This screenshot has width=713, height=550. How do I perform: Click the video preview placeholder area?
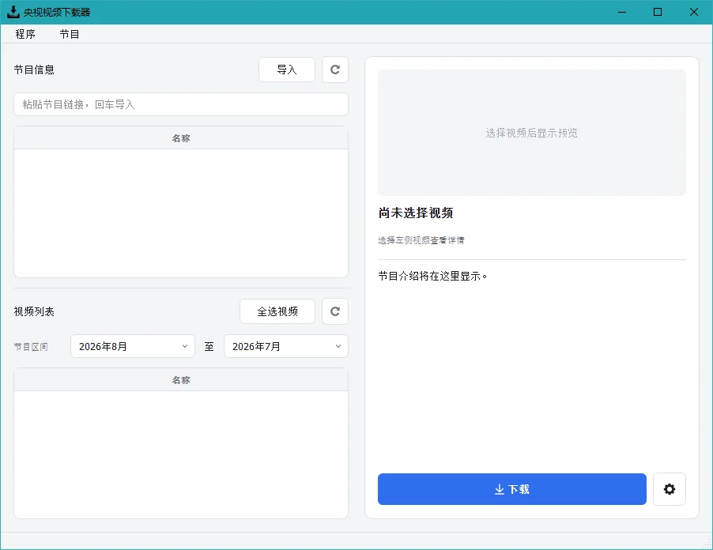coord(531,133)
